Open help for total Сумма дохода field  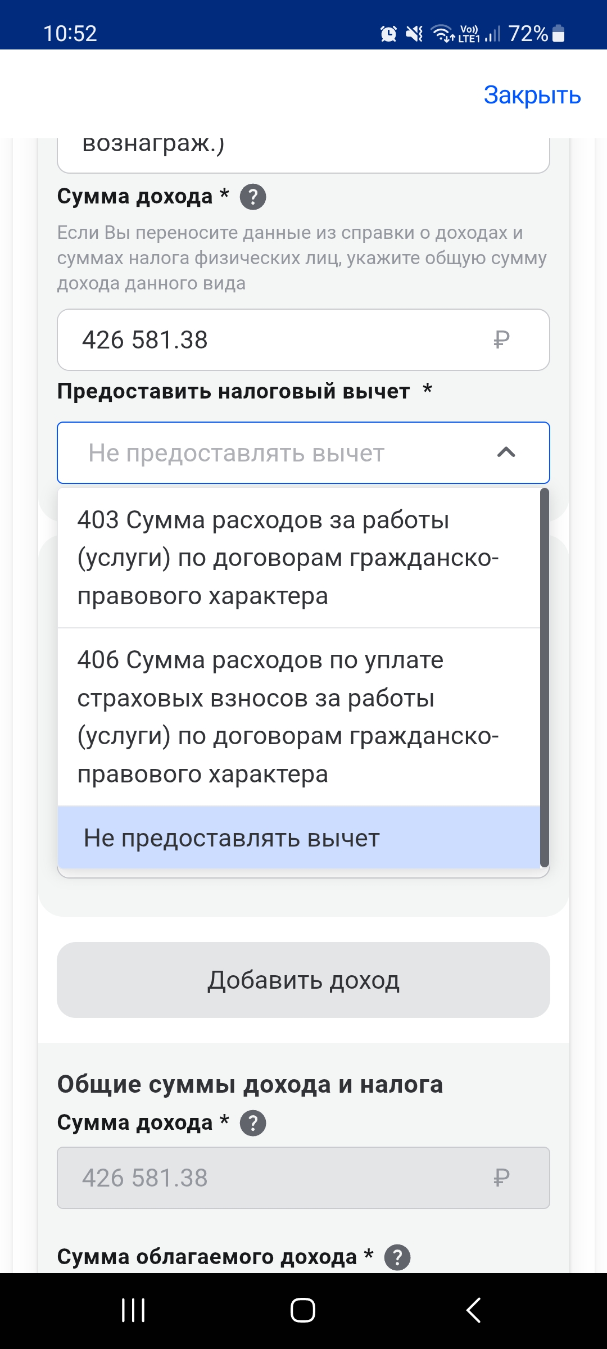coord(253,1123)
